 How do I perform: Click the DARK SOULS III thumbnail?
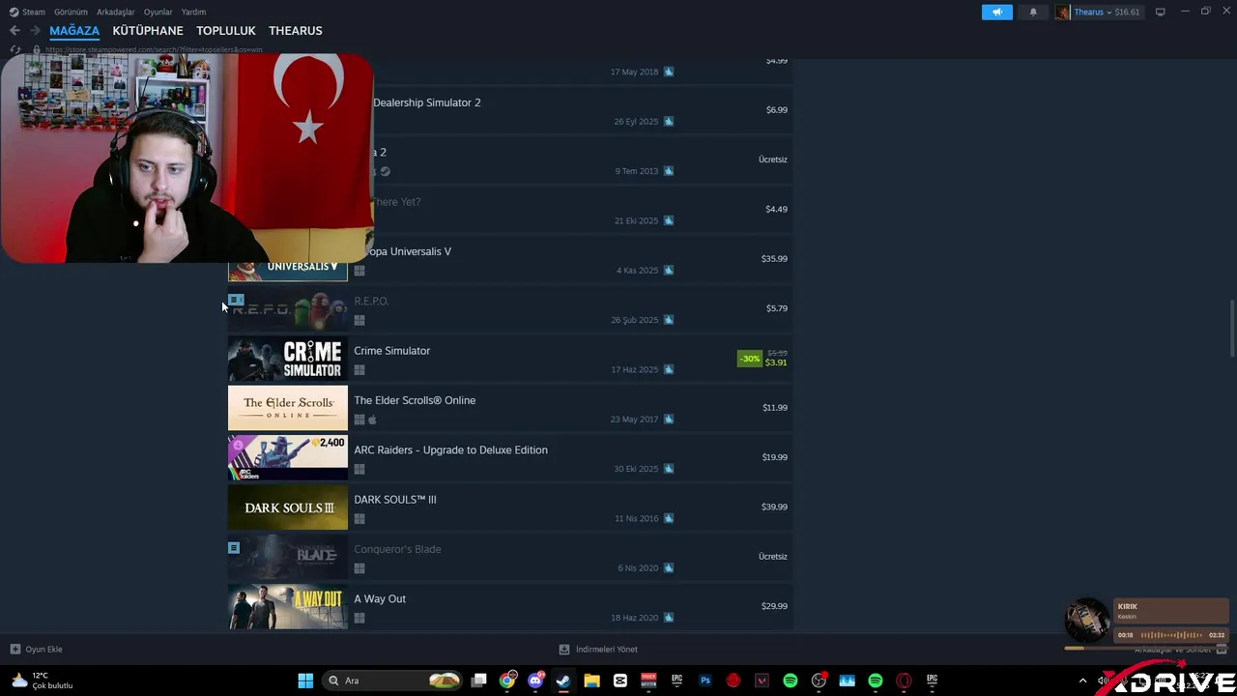click(x=288, y=507)
